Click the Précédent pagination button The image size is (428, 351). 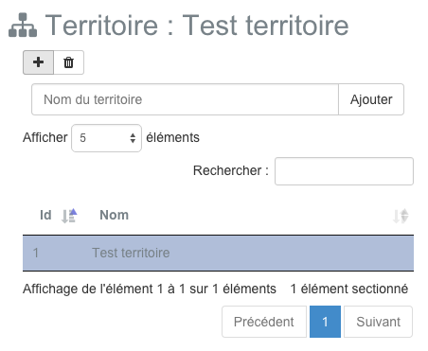point(264,322)
